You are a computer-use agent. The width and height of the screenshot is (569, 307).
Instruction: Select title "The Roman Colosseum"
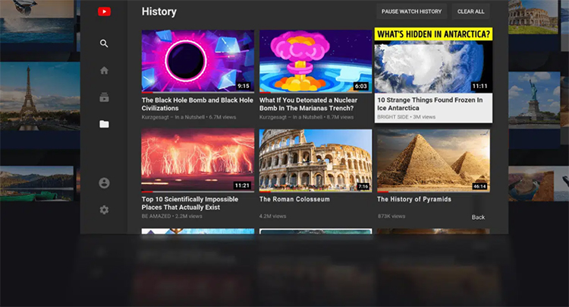coord(294,199)
